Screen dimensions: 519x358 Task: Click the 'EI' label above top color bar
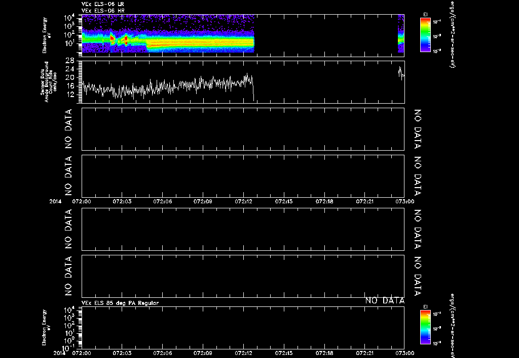pos(425,15)
